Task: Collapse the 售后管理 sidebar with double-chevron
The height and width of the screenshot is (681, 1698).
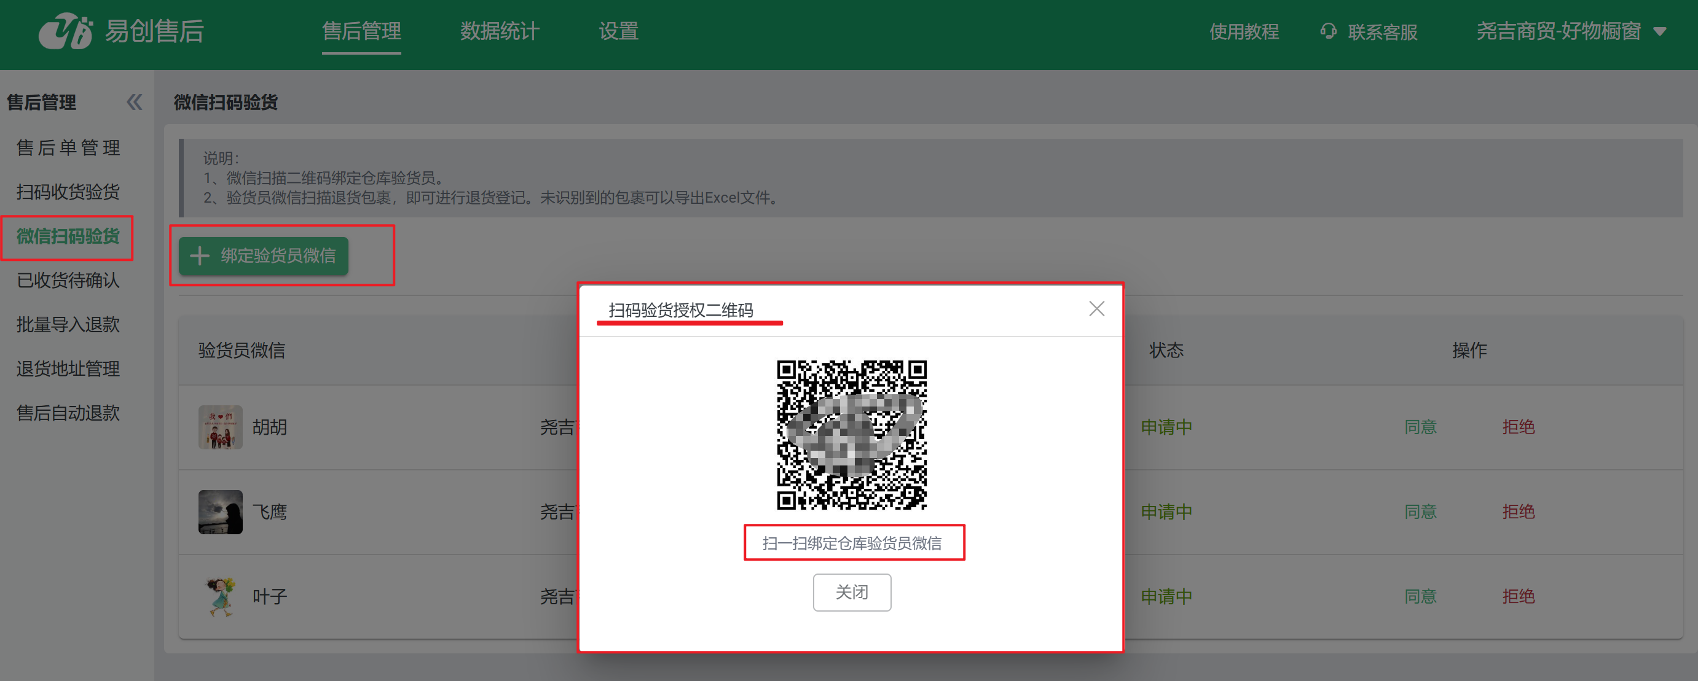Action: click(x=135, y=102)
